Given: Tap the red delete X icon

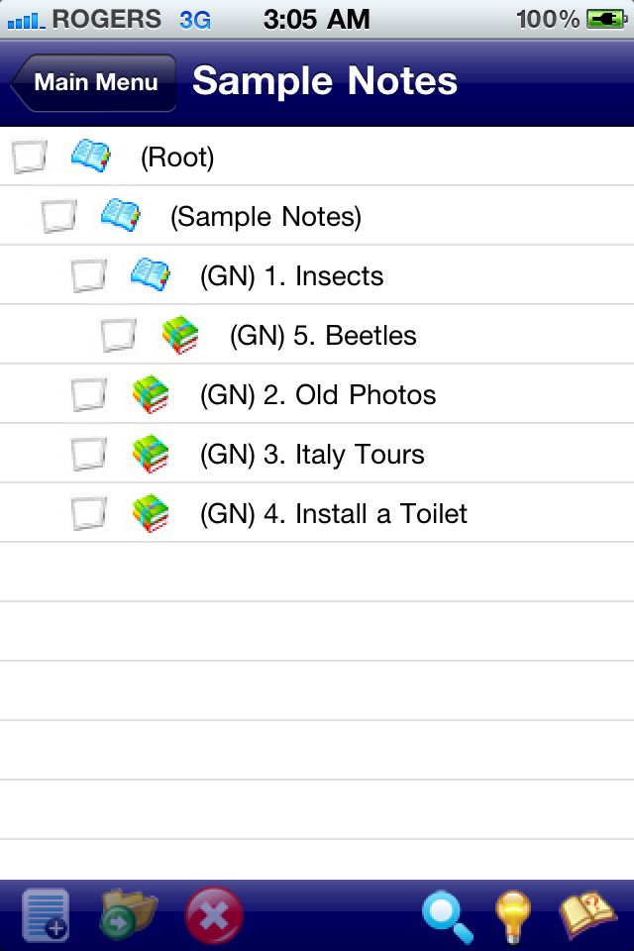Looking at the screenshot, I should [x=214, y=915].
